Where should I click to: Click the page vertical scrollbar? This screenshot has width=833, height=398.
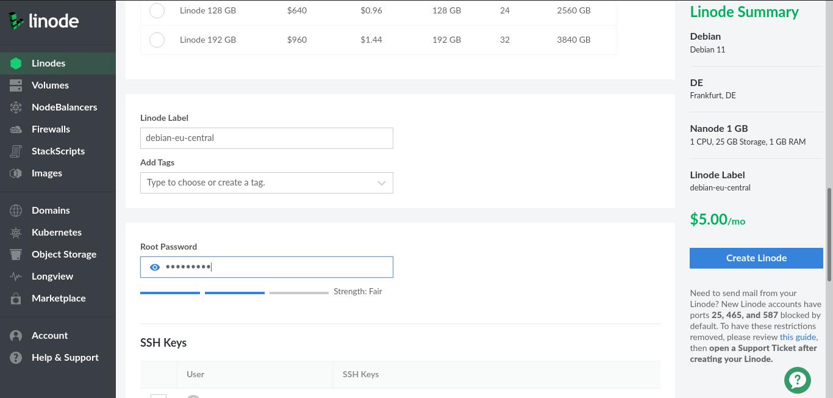point(829,234)
